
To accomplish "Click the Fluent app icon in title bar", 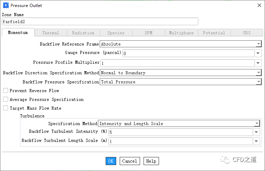I will [x=6, y=6].
